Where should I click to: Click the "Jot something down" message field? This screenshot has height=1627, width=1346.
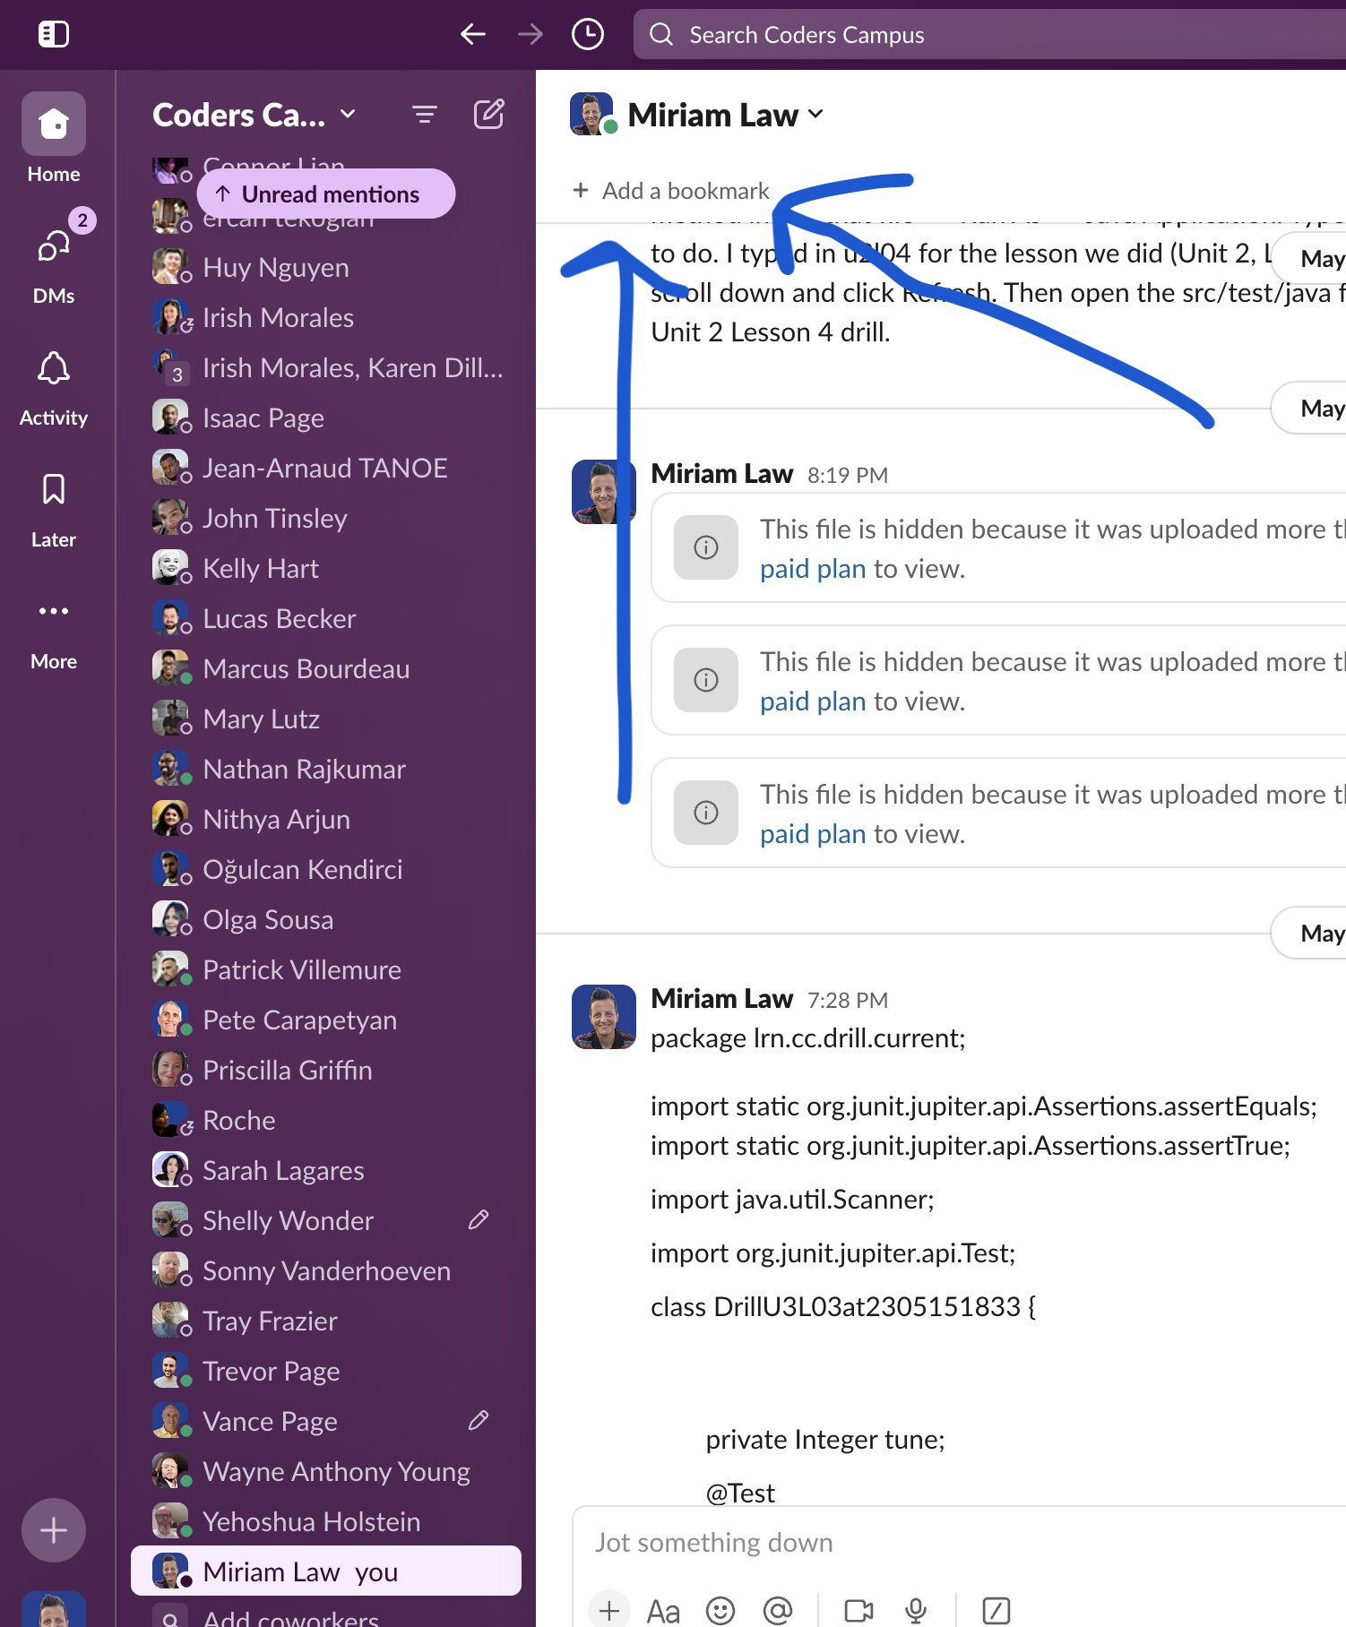959,1543
